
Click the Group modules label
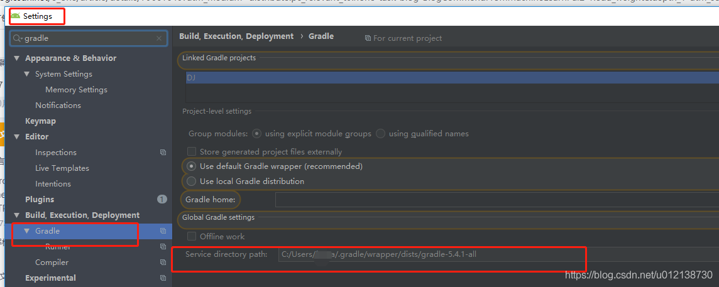(218, 134)
